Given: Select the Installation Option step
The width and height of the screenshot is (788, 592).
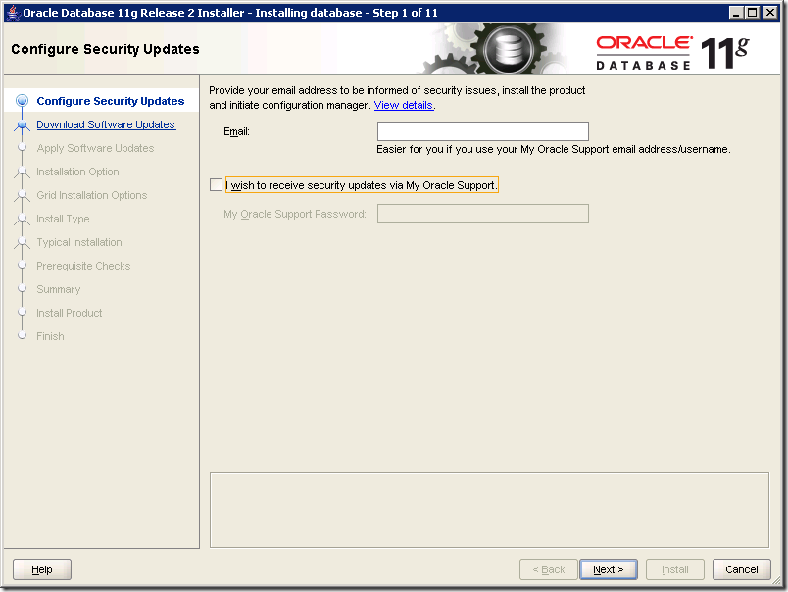Looking at the screenshot, I should point(77,172).
